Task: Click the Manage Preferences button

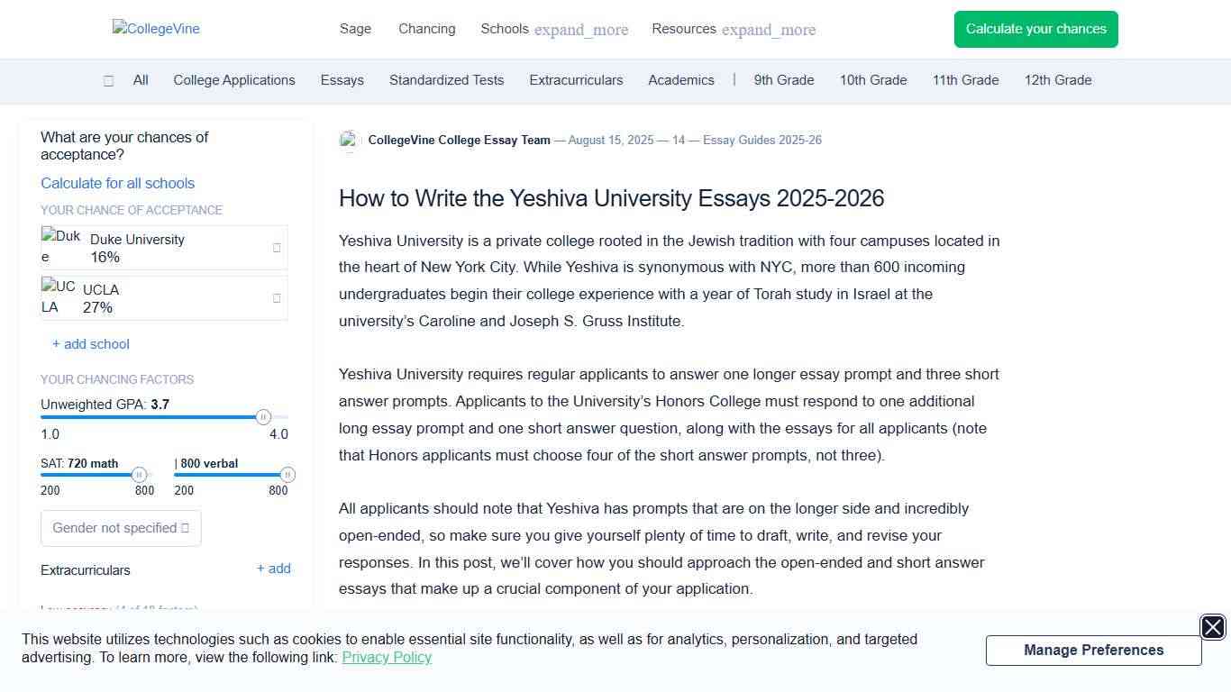Action: [1093, 650]
